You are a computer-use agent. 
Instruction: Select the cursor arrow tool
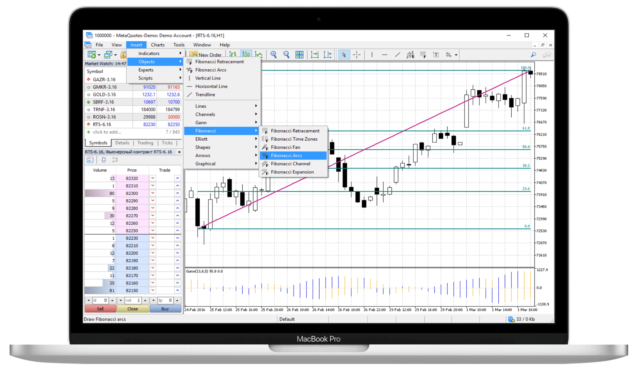click(x=344, y=55)
